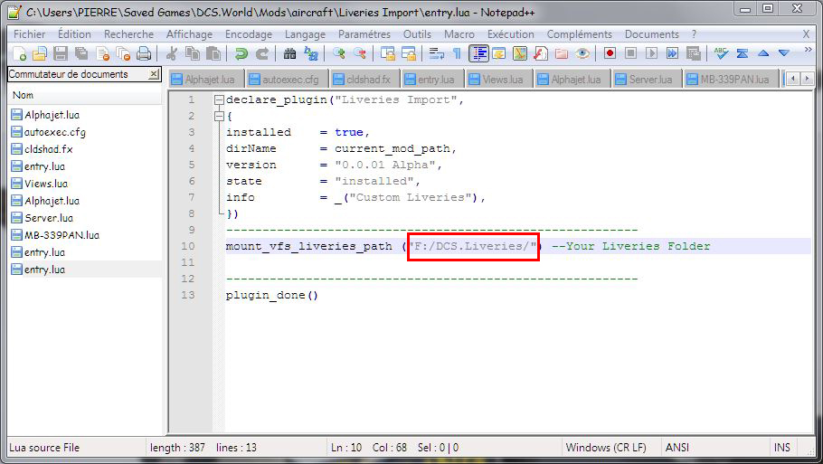This screenshot has height=464, width=823.
Task: Paste clipboard using the Paste icon
Action: [213, 53]
